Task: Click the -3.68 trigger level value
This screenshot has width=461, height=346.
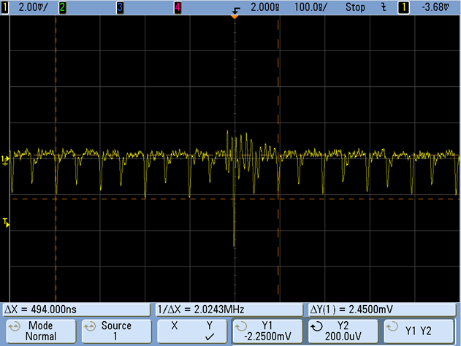Action: pyautogui.click(x=435, y=7)
